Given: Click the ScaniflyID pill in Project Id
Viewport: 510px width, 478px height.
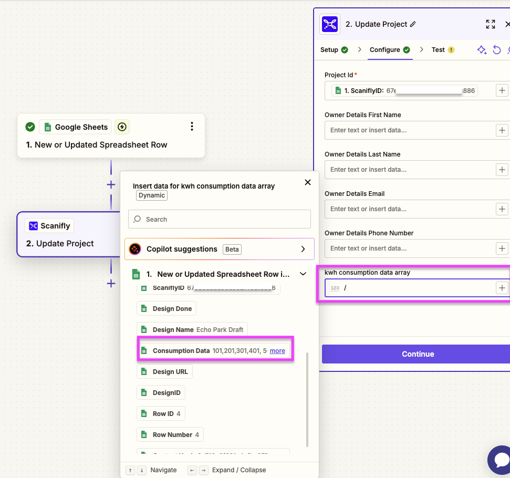Looking at the screenshot, I should click(404, 90).
